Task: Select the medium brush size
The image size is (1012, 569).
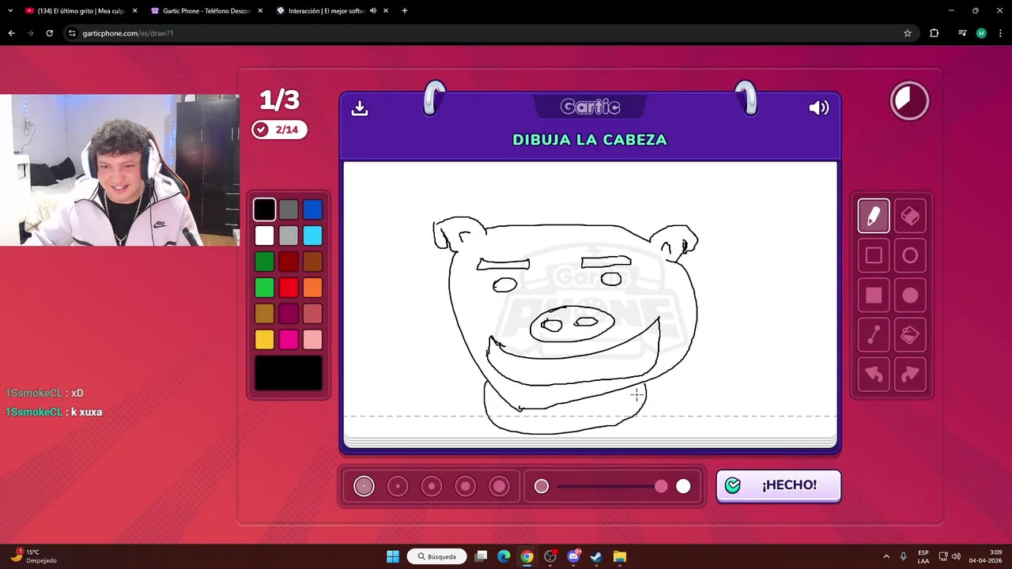Action: [x=432, y=486]
